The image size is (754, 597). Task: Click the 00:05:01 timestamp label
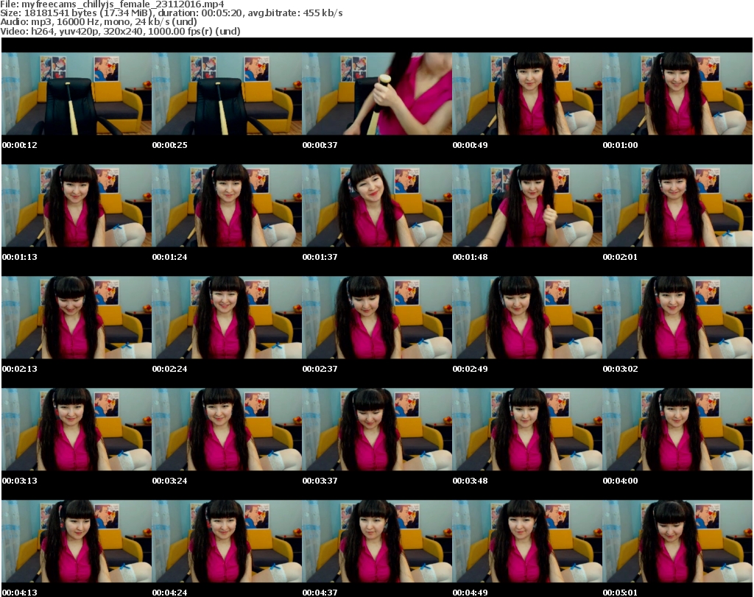tap(620, 593)
